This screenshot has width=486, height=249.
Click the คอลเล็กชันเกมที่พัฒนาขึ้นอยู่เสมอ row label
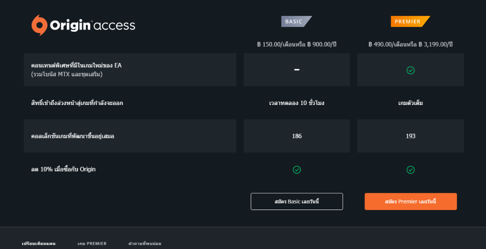pos(73,136)
